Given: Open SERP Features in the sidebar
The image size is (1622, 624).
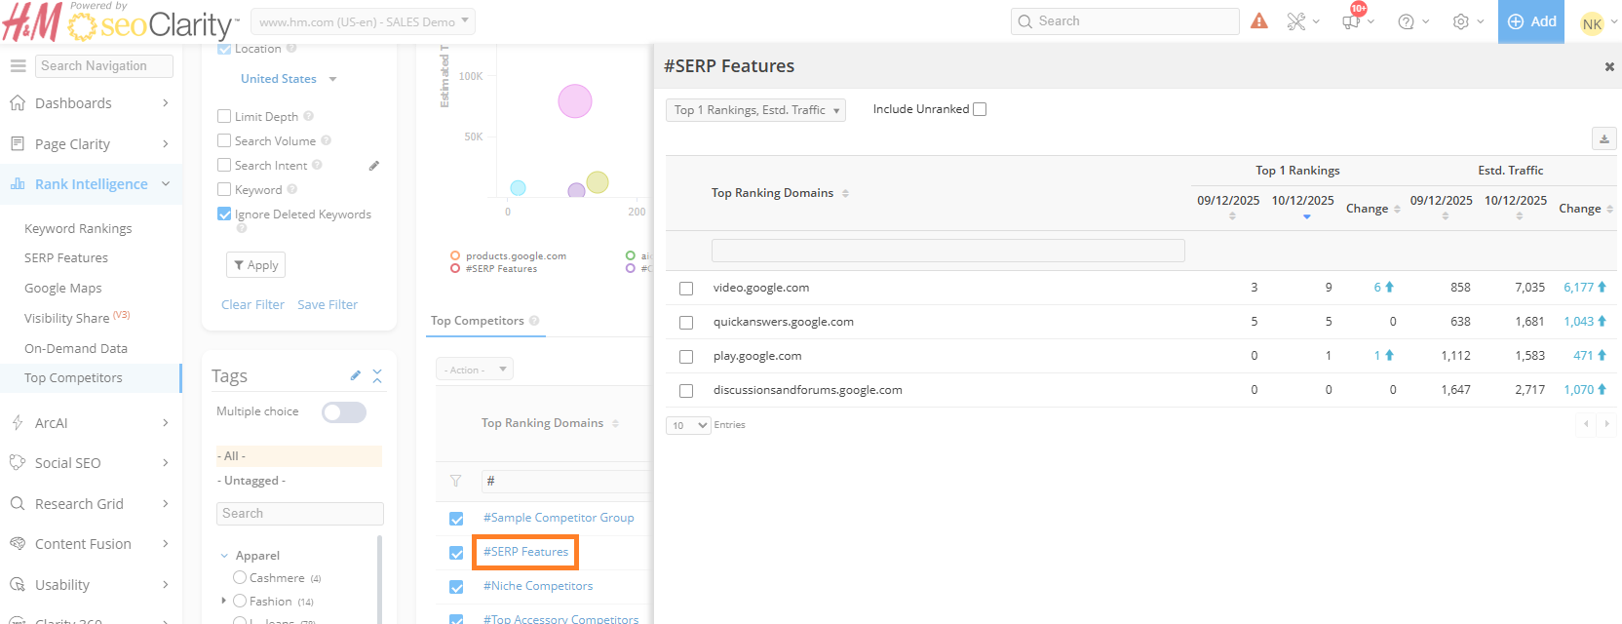Looking at the screenshot, I should pos(66,258).
